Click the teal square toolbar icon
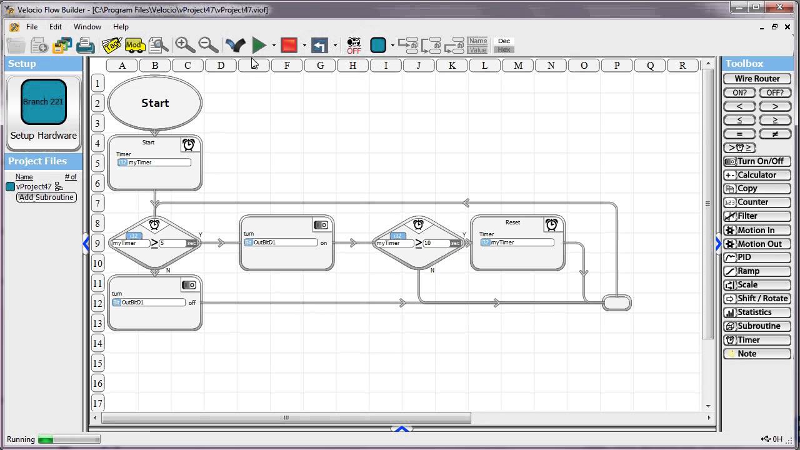This screenshot has height=450, width=800. click(378, 45)
